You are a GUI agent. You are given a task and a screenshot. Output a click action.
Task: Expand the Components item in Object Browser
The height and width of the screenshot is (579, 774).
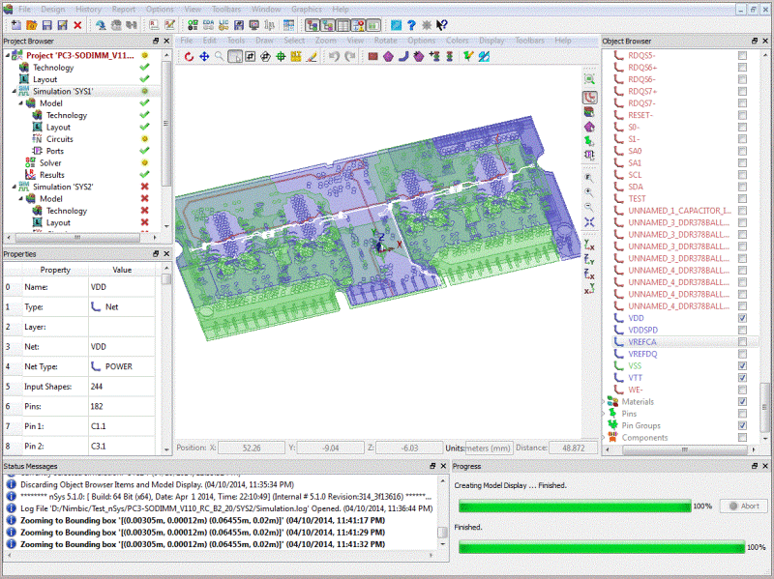click(x=604, y=438)
